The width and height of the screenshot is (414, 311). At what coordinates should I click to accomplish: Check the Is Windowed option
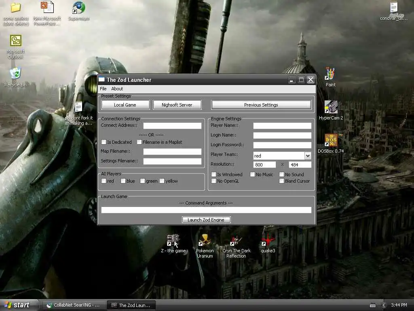coord(213,174)
